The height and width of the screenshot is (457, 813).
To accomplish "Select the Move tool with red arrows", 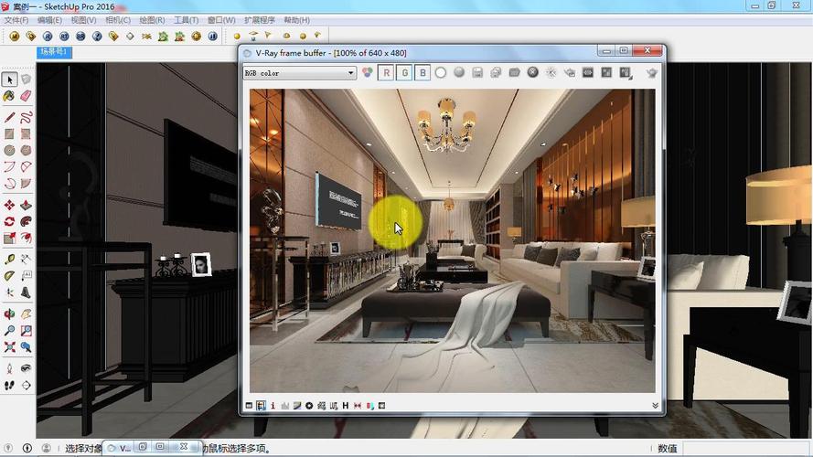I will [x=9, y=205].
